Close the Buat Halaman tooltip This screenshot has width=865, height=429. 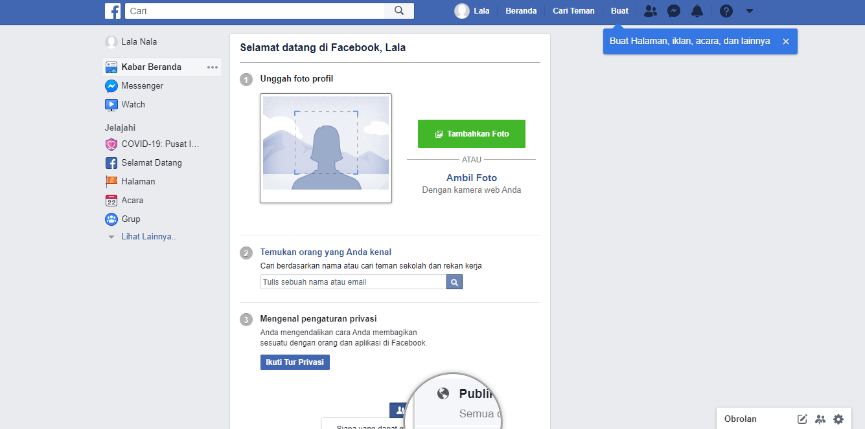click(786, 41)
